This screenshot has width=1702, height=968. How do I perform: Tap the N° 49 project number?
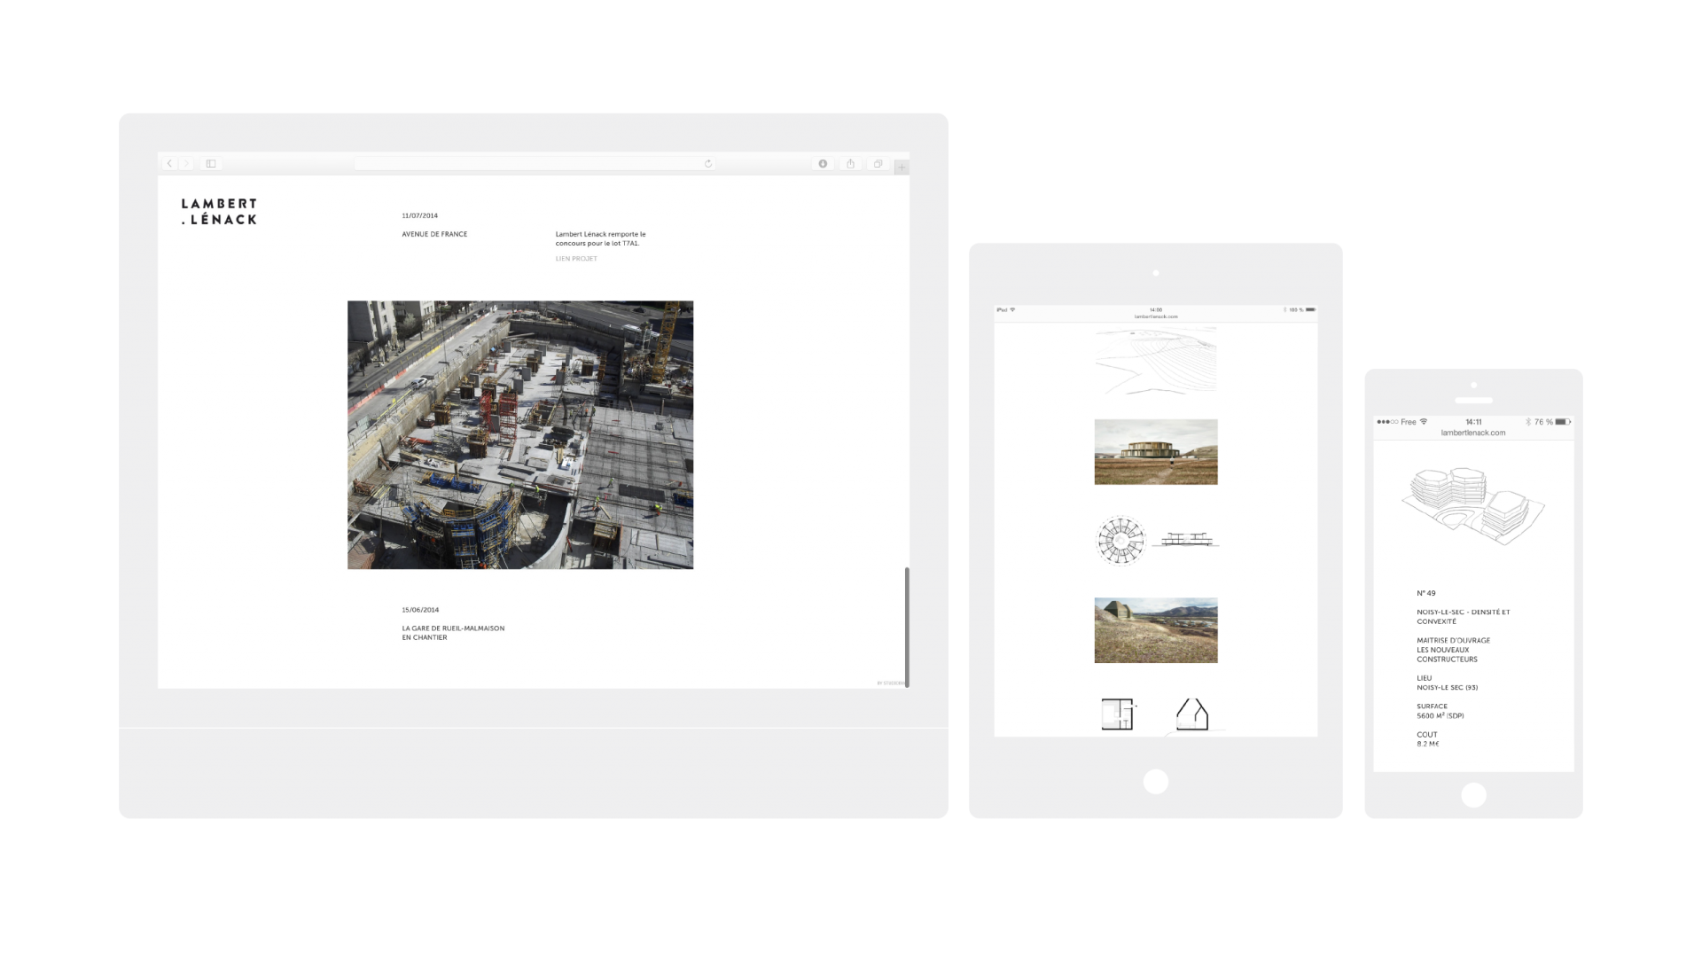1426,593
